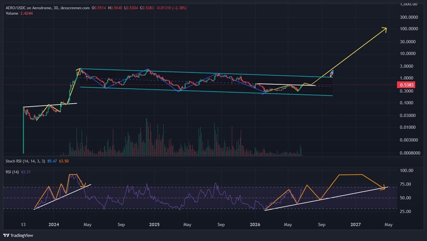Click the RSI 25.00 axis level
The width and height of the screenshot is (427, 241).
(x=405, y=211)
